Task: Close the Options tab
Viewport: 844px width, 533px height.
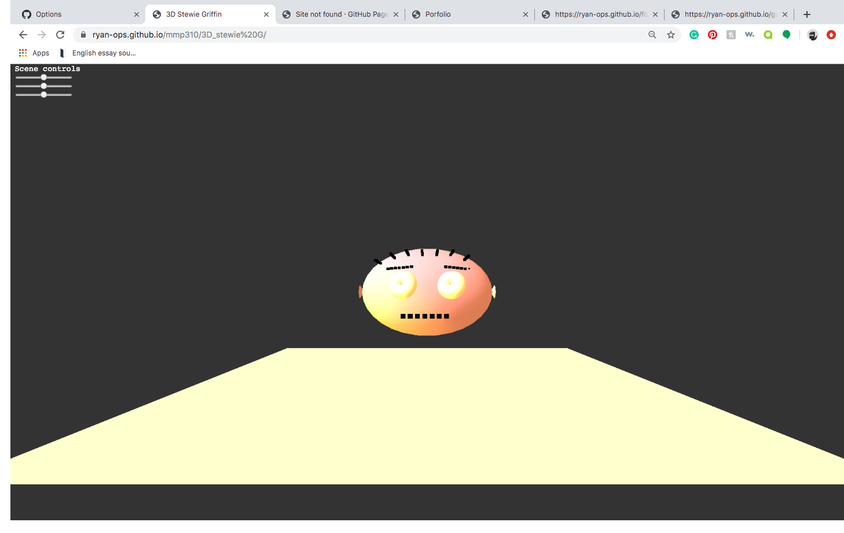Action: pyautogui.click(x=137, y=14)
